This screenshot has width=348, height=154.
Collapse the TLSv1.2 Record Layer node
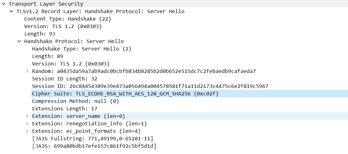pos(11,12)
